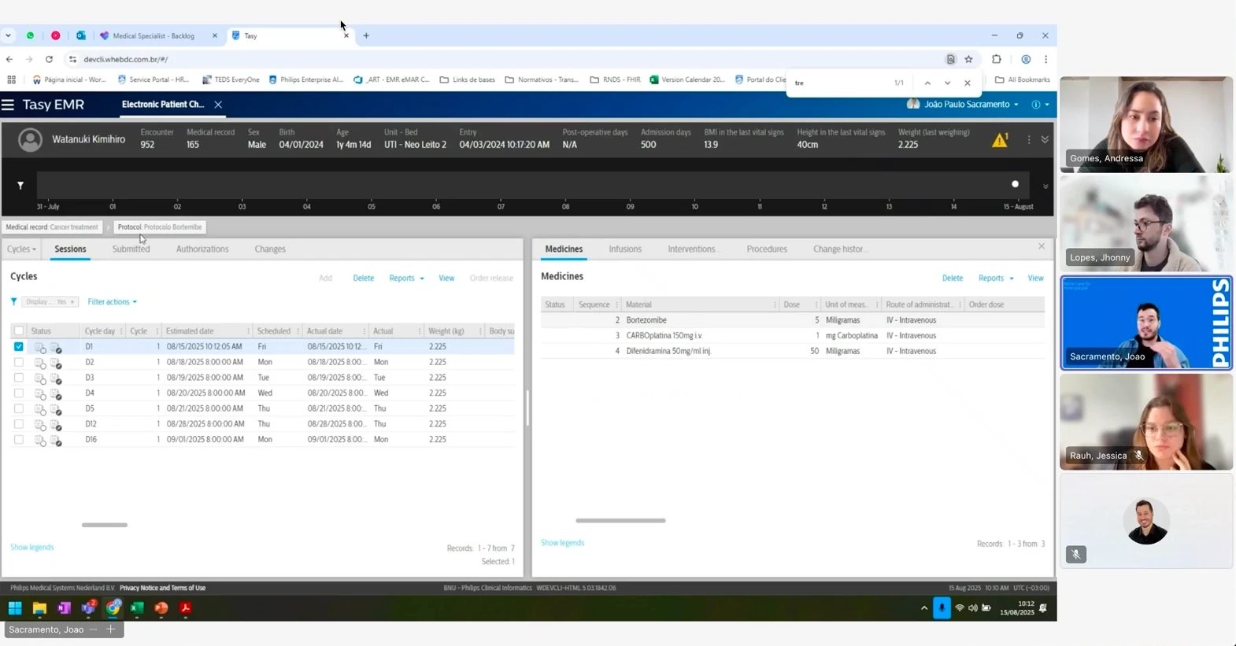Expand the Filter actions dropdown
Viewport: 1236px width, 646px height.
(x=113, y=302)
